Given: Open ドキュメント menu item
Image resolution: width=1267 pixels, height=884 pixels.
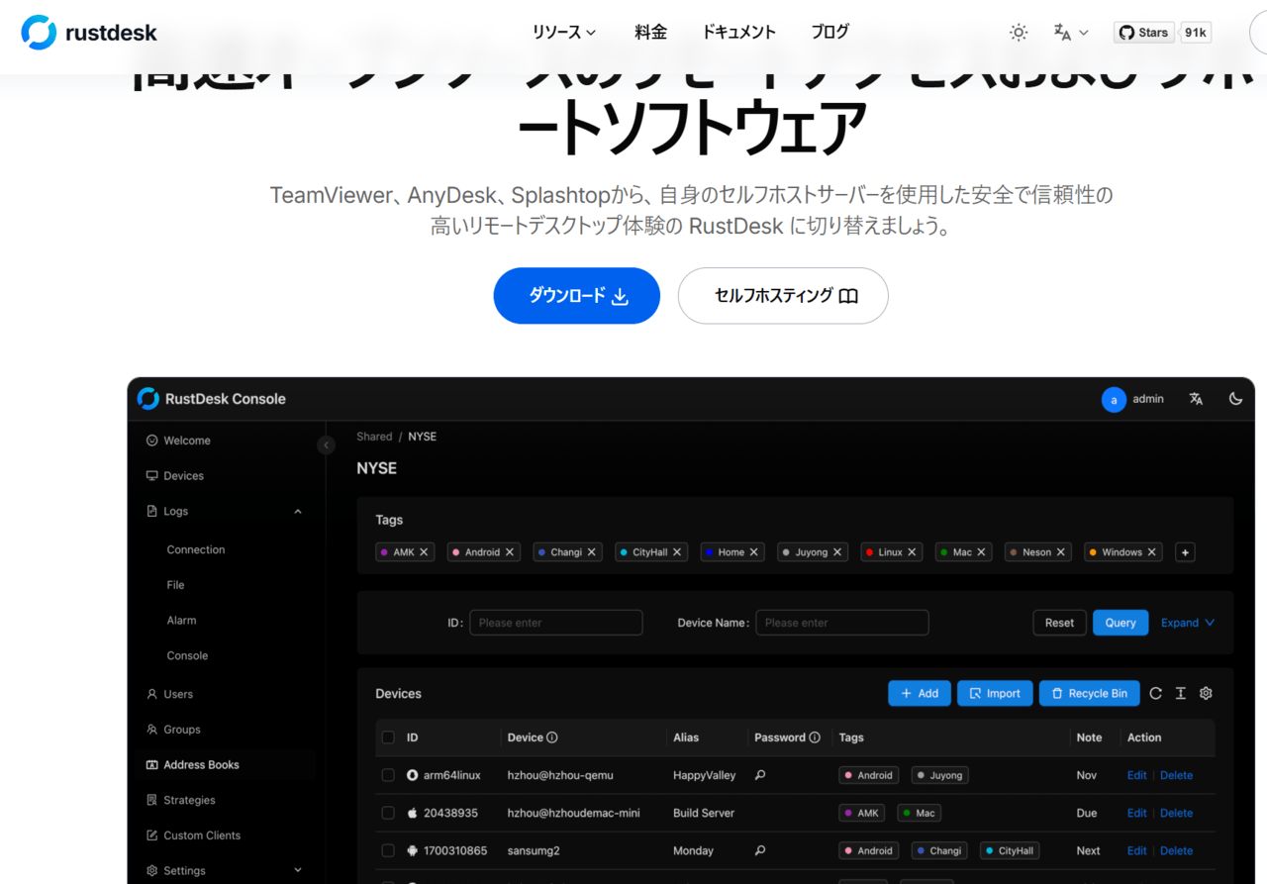Looking at the screenshot, I should click(738, 32).
